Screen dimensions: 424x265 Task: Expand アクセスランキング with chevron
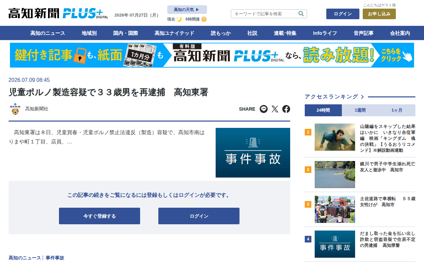(x=335, y=97)
